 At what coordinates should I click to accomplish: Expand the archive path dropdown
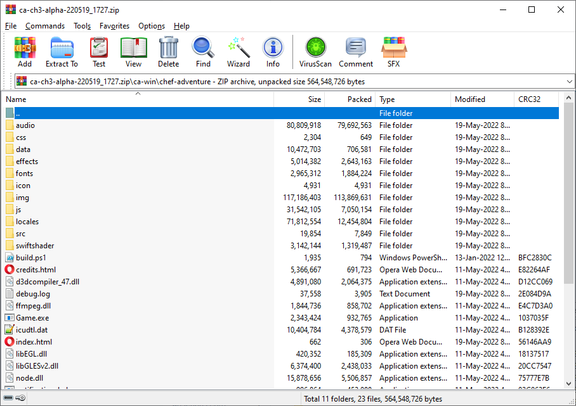pyautogui.click(x=569, y=82)
